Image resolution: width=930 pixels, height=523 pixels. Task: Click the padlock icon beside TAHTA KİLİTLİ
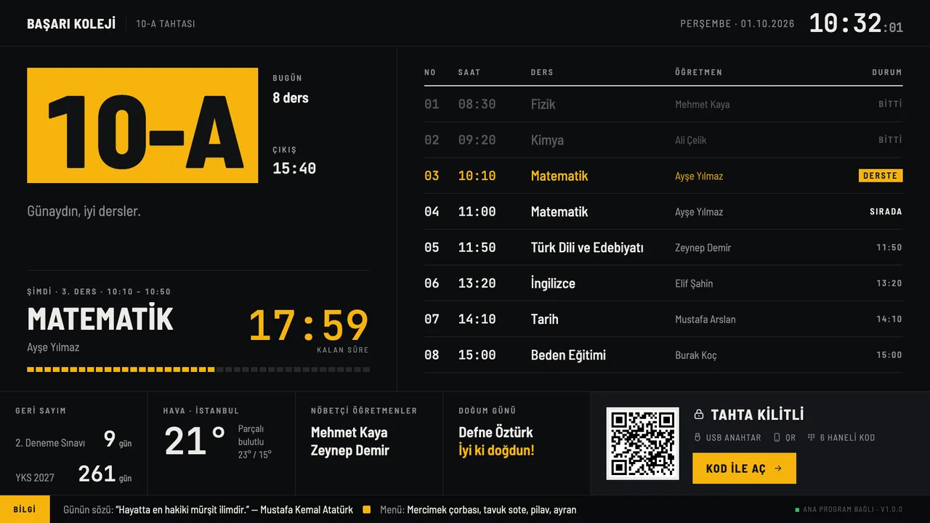[699, 415]
